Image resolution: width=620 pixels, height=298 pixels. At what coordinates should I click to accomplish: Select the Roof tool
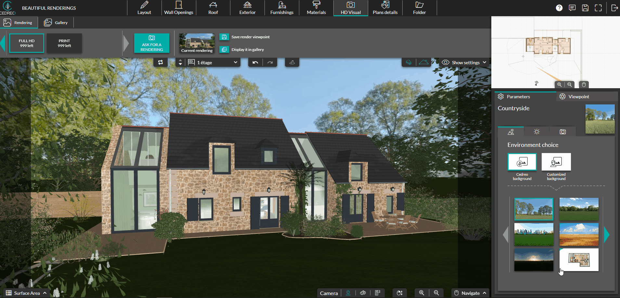(x=213, y=8)
